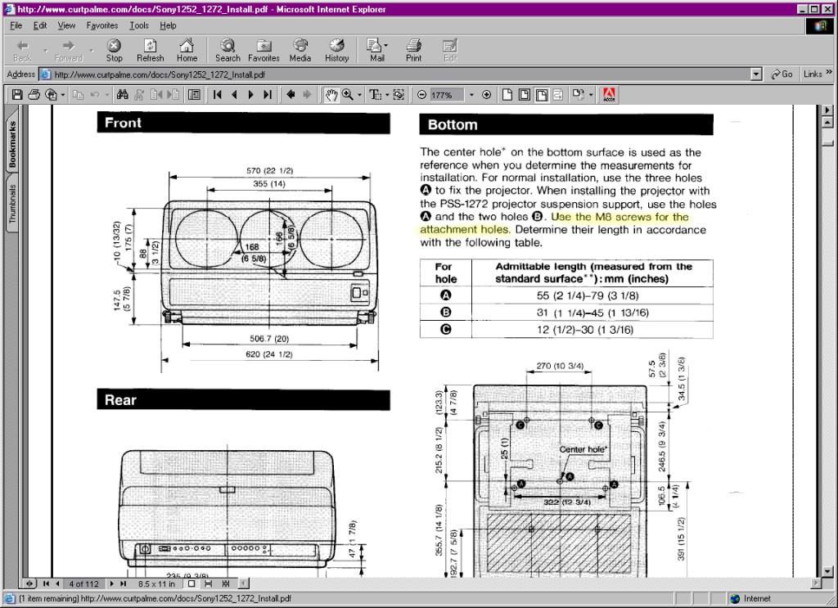Expand the Mail button dropdown arrow

pos(386,45)
